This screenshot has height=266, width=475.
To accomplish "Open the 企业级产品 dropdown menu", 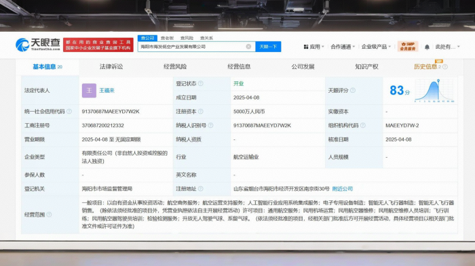I will click(x=376, y=47).
